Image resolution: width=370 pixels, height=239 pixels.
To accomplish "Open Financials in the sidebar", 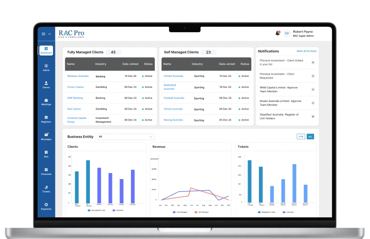I will tap(46, 172).
